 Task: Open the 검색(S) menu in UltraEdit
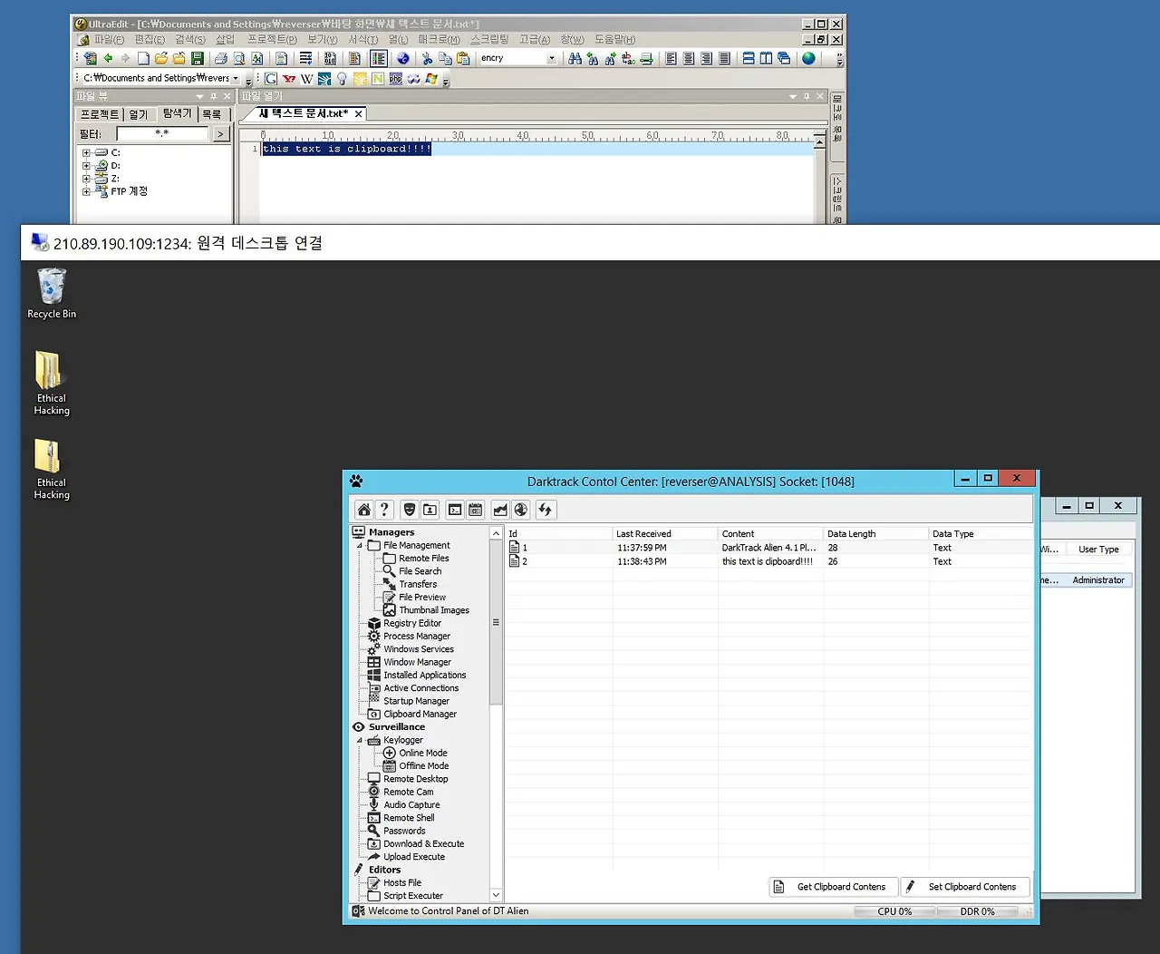pos(190,40)
